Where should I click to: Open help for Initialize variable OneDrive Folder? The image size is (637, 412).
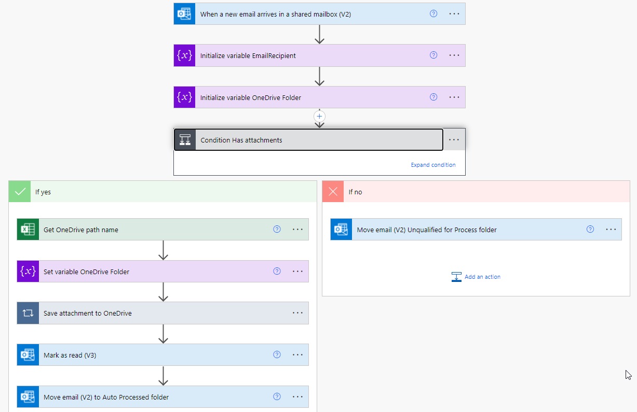pos(433,97)
